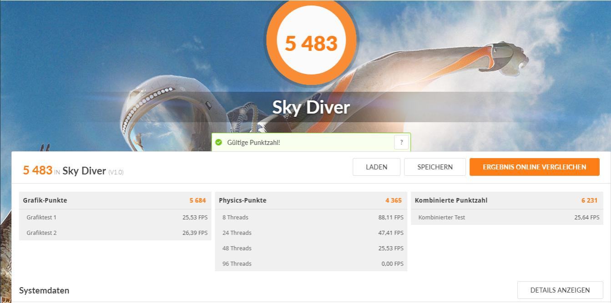Select the Physics-Punkte header row
Image resolution: width=611 pixels, height=303 pixels.
[311, 200]
